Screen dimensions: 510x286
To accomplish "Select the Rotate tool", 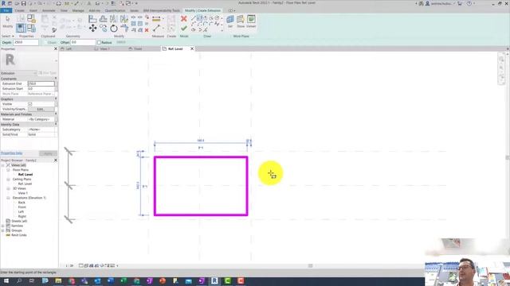I will pyautogui.click(x=113, y=29).
